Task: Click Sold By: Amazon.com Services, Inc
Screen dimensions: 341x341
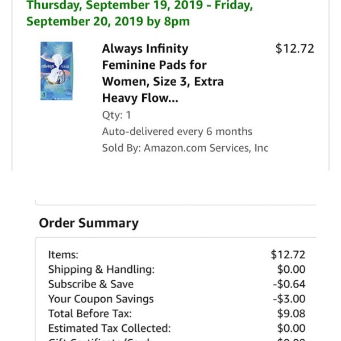Action: pos(185,148)
